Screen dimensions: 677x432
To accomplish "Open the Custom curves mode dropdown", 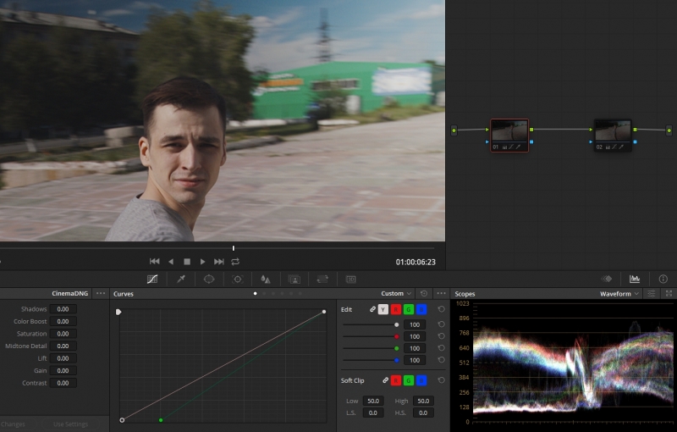I will (x=396, y=294).
